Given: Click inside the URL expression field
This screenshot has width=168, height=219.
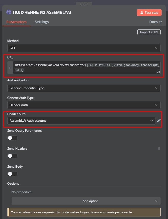Looking at the screenshot, I should click(x=87, y=68).
